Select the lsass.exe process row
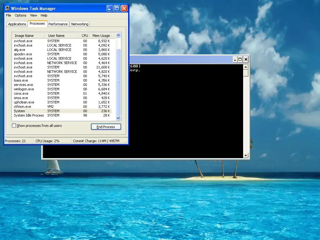320x240 pixels. click(x=62, y=80)
